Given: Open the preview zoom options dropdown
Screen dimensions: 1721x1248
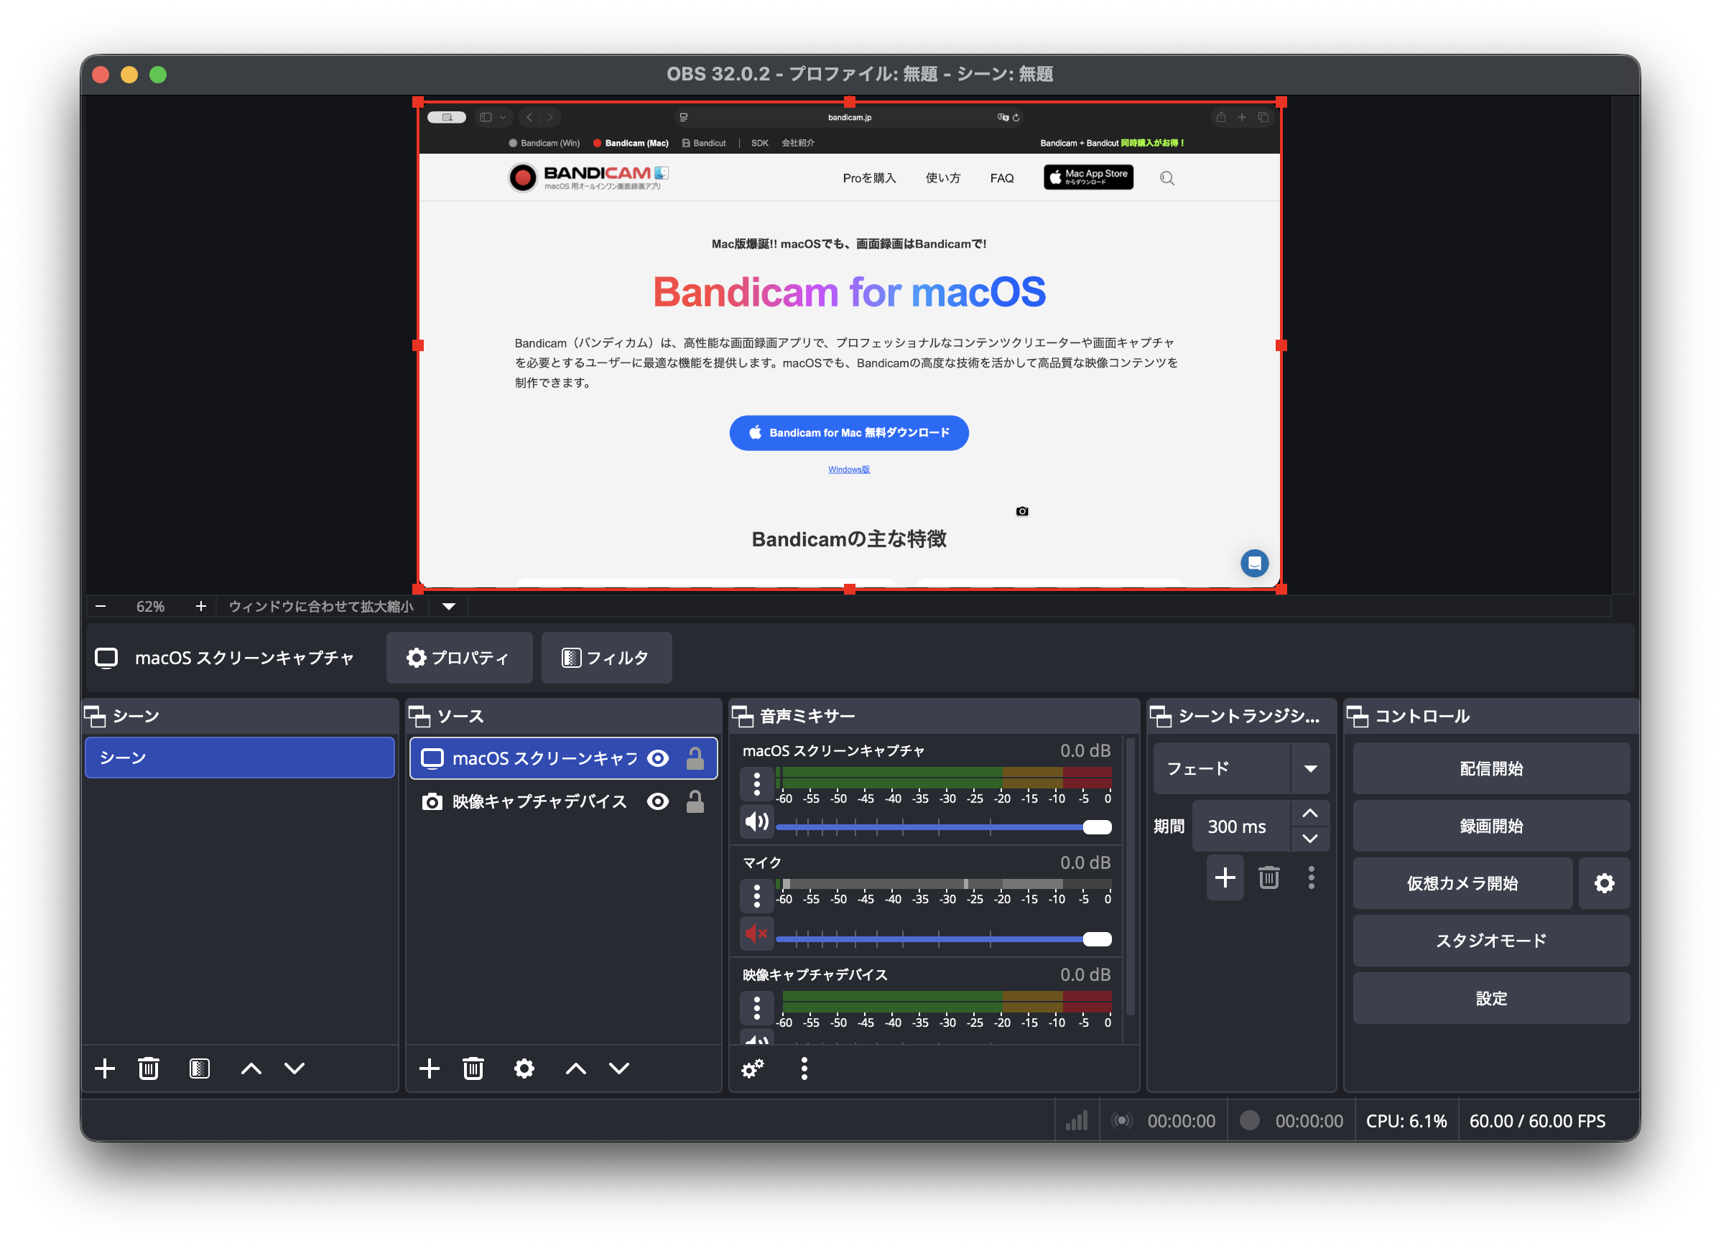Looking at the screenshot, I should [447, 606].
